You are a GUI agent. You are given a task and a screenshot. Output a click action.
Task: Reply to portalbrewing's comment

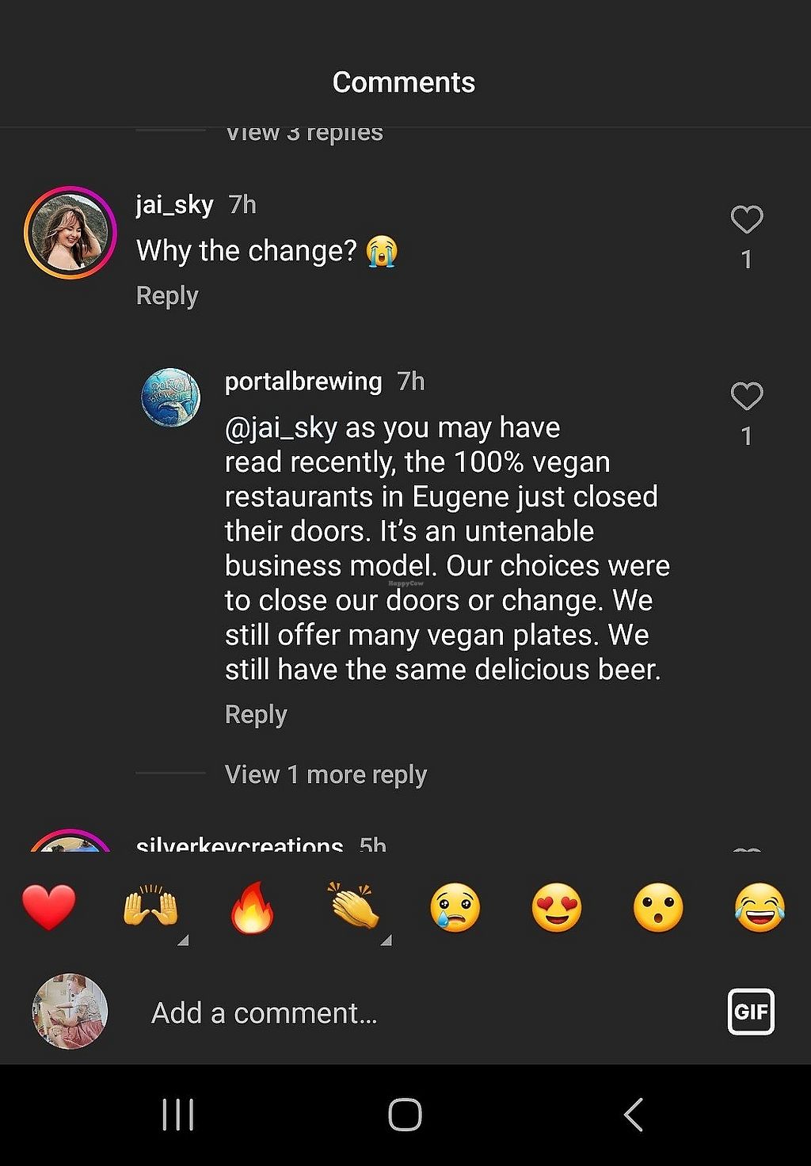(x=256, y=715)
